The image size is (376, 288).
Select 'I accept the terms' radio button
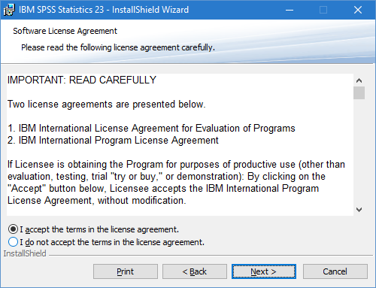click(x=13, y=229)
